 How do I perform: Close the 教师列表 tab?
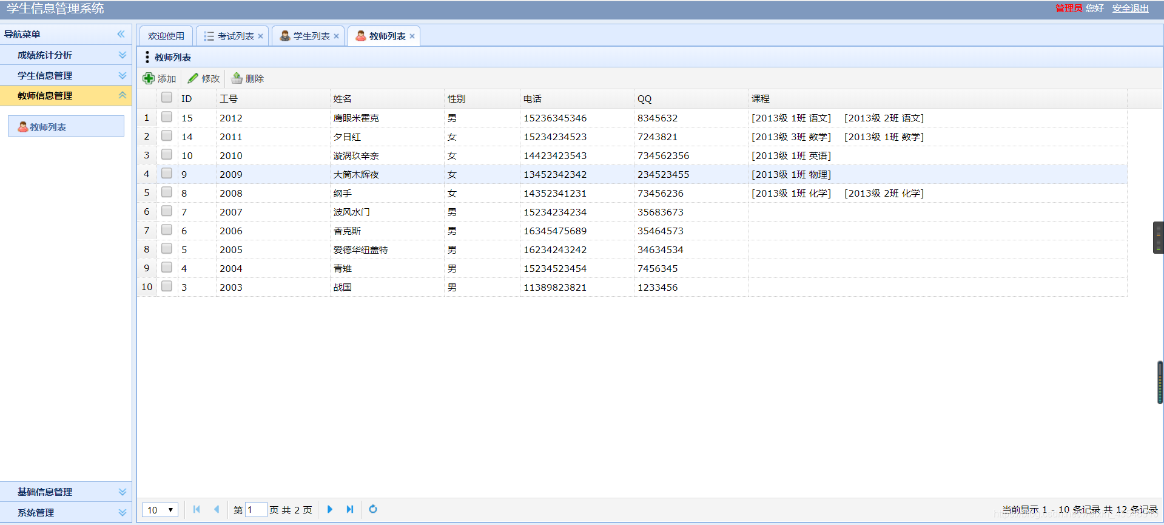[412, 36]
